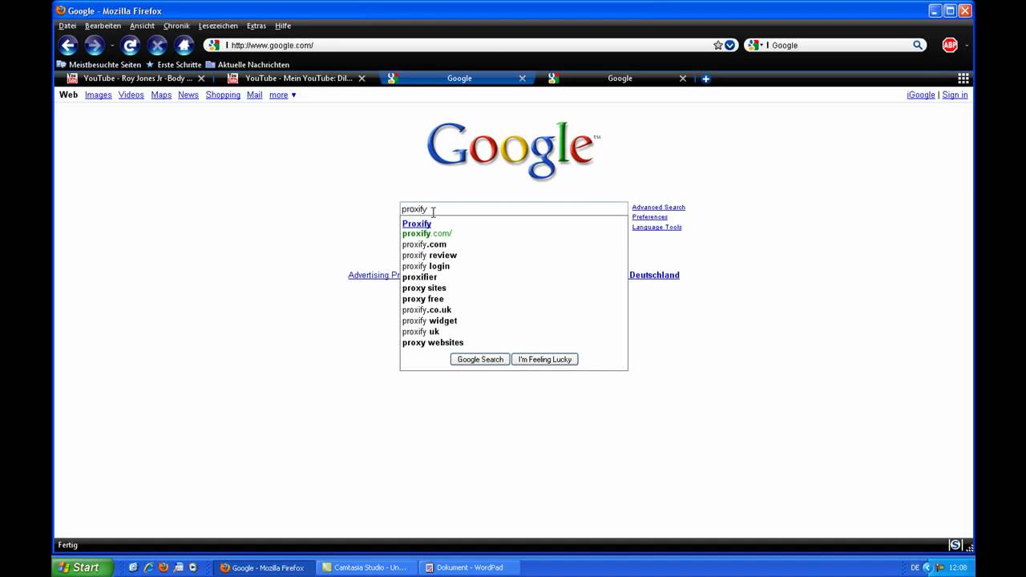Open the Advanced Search link

pos(658,208)
